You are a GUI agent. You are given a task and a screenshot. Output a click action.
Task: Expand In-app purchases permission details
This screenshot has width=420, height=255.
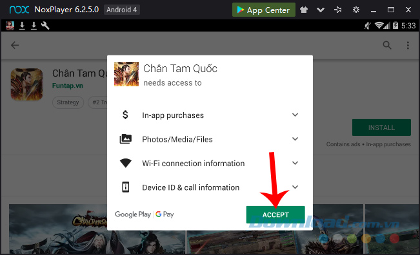295,115
